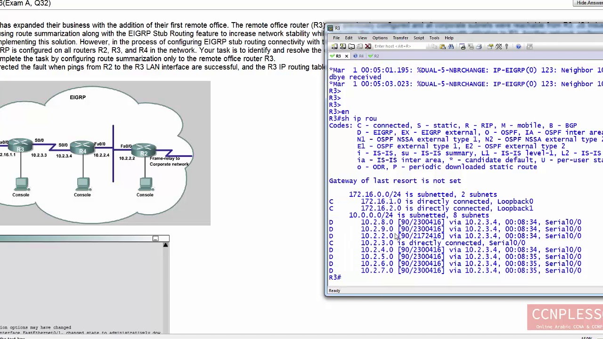This screenshot has width=603, height=339.
Task: Open the File menu
Action: point(336,38)
